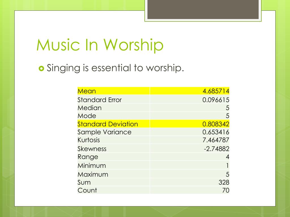Viewport: 290px width, 217px height.
Task: Click the 'Range' row label
Action: (x=88, y=157)
